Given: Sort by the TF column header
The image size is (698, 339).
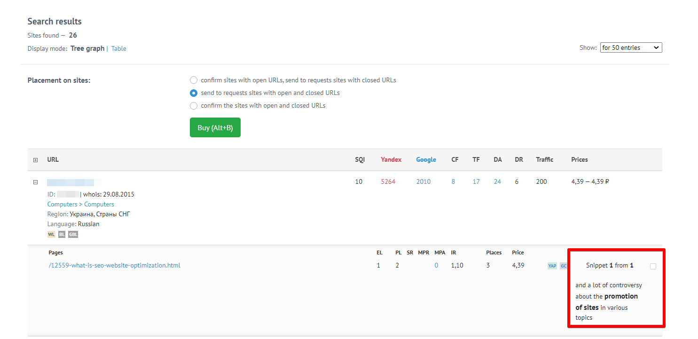Looking at the screenshot, I should 476,159.
